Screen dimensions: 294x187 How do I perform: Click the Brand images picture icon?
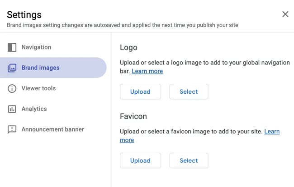click(12, 68)
